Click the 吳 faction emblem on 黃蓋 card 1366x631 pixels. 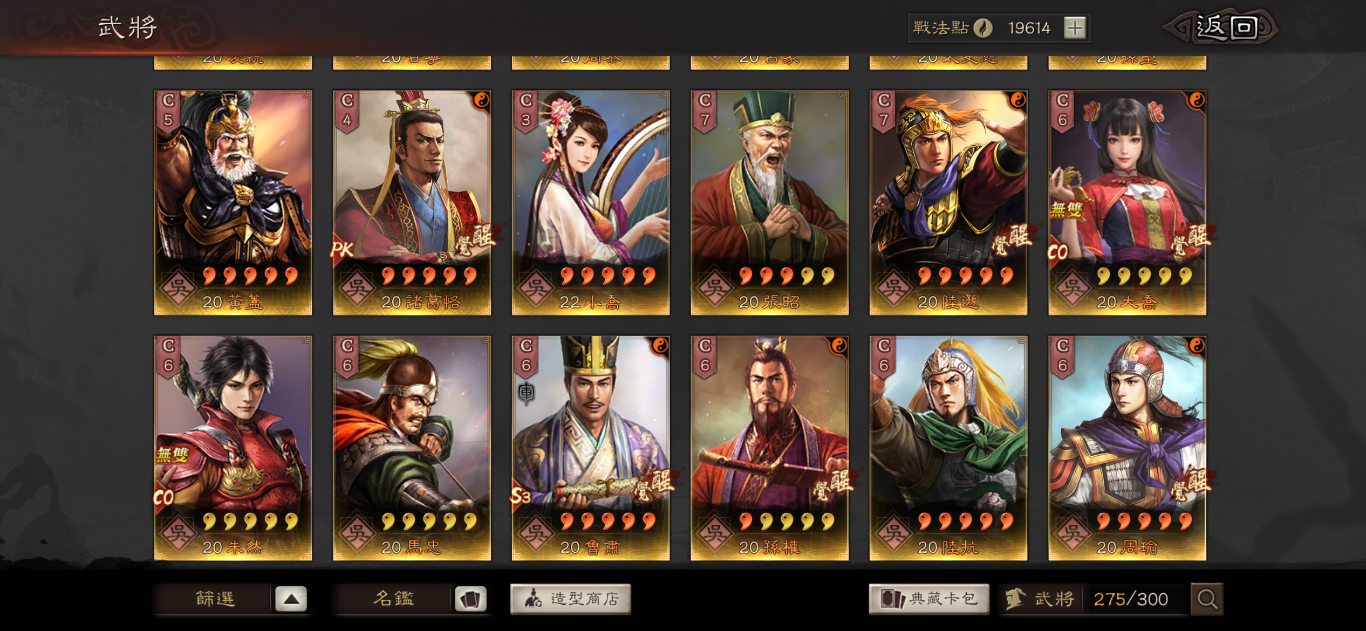pyautogui.click(x=178, y=289)
